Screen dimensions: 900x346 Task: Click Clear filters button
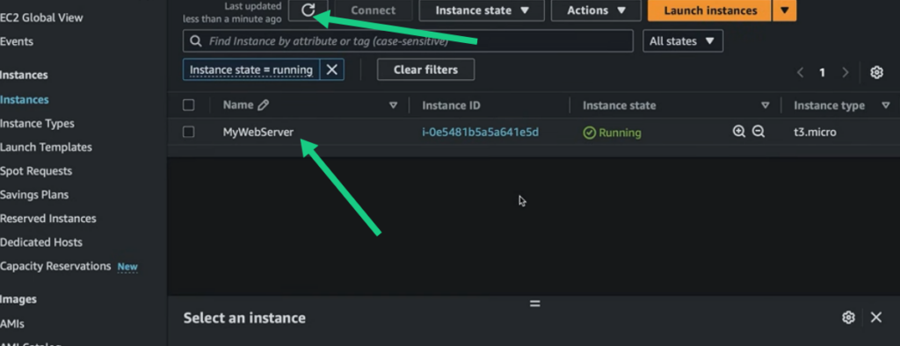pyautogui.click(x=426, y=69)
